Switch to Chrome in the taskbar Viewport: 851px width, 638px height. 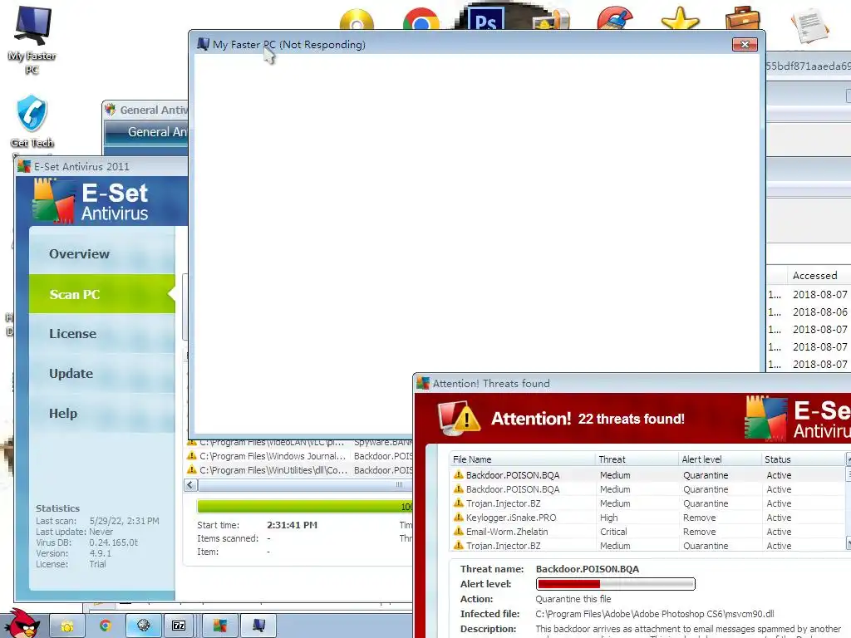(105, 626)
